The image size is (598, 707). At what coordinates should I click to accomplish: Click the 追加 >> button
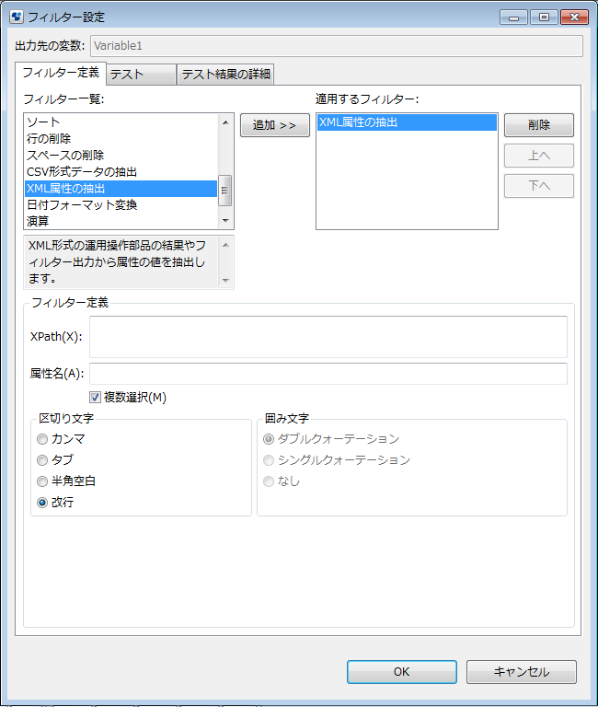click(x=275, y=125)
